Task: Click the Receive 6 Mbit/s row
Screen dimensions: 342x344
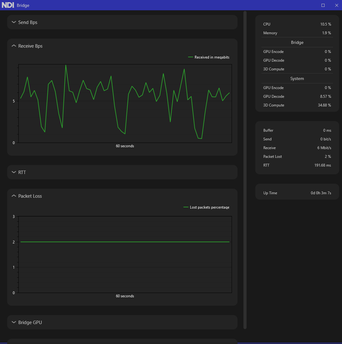Action: 297,148
